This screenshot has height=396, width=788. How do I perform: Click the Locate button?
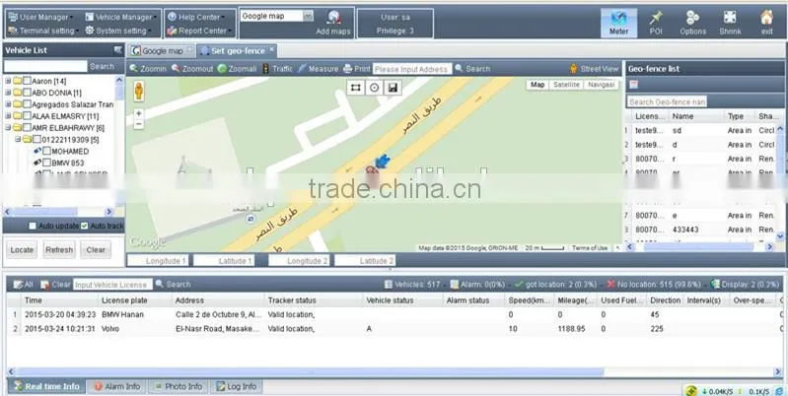pos(22,249)
